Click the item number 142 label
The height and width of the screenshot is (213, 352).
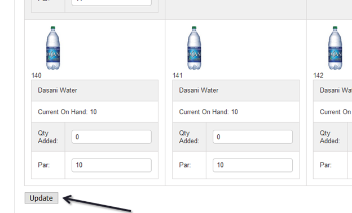(x=318, y=75)
